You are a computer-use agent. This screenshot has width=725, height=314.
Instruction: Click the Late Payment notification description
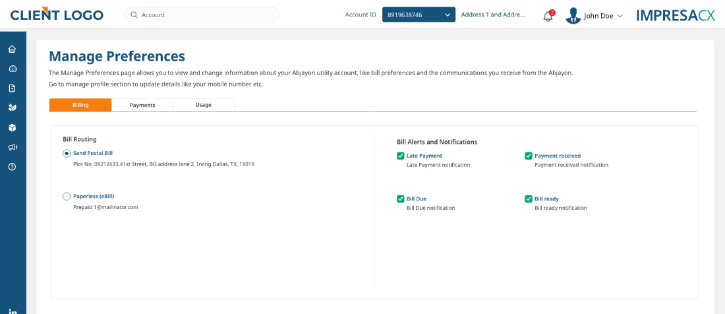pos(438,165)
